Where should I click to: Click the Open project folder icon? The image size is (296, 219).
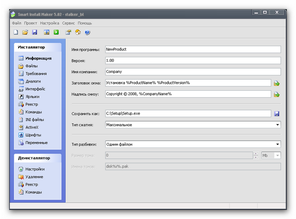(x=25, y=33)
